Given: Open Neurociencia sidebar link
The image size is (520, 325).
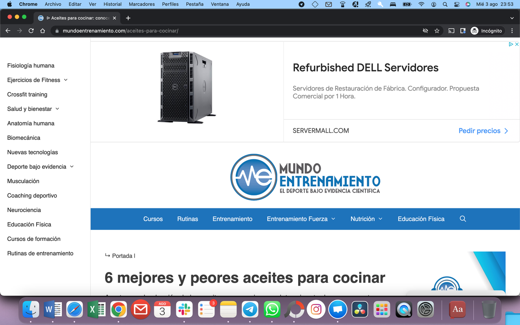Looking at the screenshot, I should click(24, 210).
